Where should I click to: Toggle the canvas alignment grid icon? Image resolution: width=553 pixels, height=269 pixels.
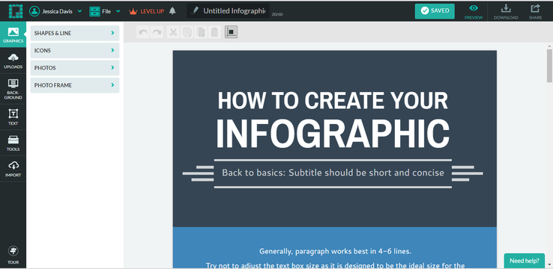(231, 32)
